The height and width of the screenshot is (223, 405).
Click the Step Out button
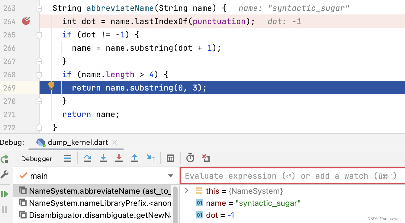135,158
